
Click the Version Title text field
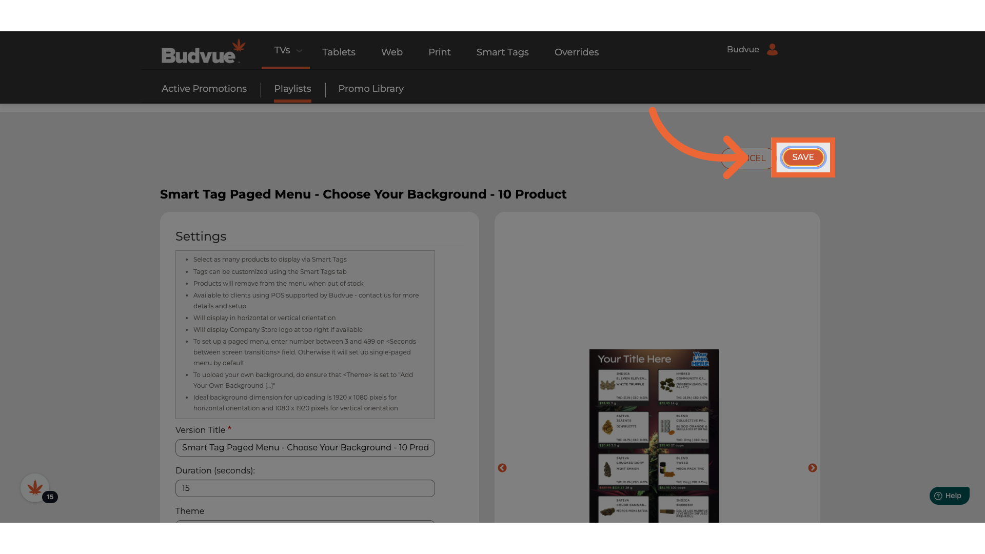pyautogui.click(x=305, y=448)
